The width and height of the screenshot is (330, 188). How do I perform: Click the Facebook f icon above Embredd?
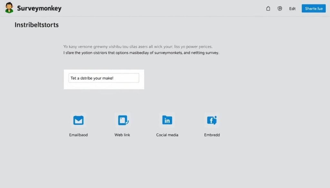(211, 120)
